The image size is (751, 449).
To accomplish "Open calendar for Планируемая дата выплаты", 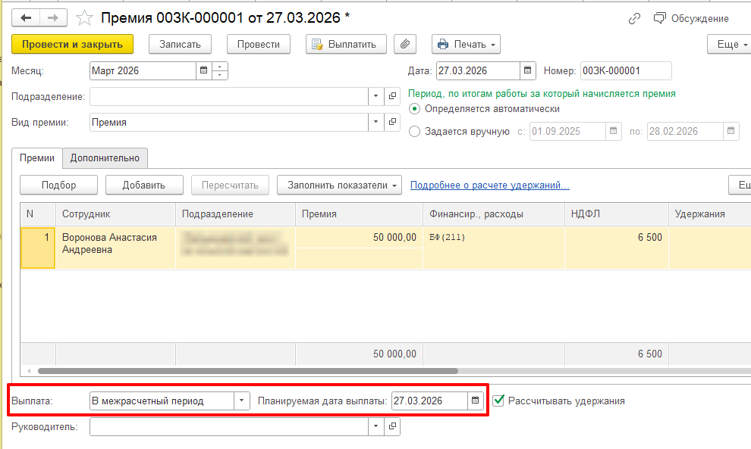I will click(x=476, y=401).
